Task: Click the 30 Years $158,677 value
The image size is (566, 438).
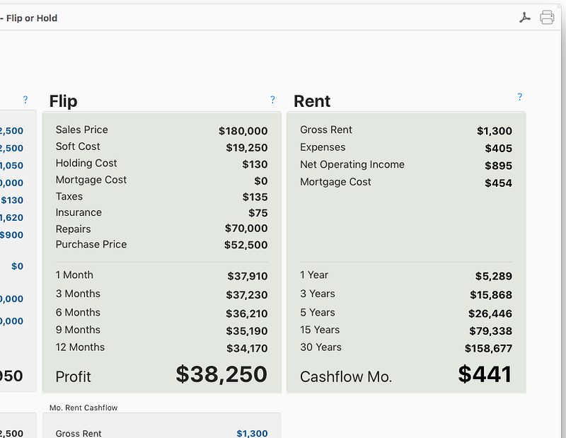Action: coord(488,348)
